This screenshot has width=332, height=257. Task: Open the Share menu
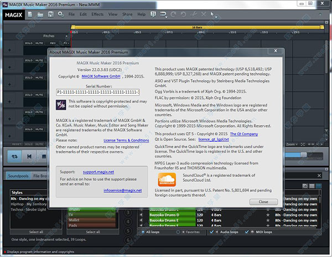click(x=127, y=14)
